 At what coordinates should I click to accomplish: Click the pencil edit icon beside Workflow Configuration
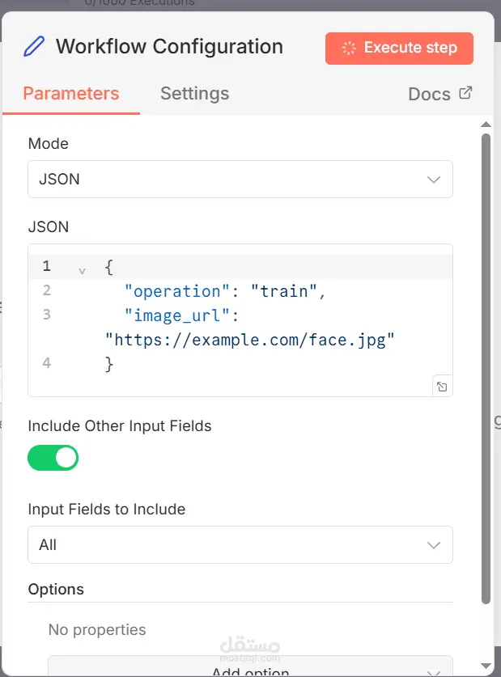point(32,47)
